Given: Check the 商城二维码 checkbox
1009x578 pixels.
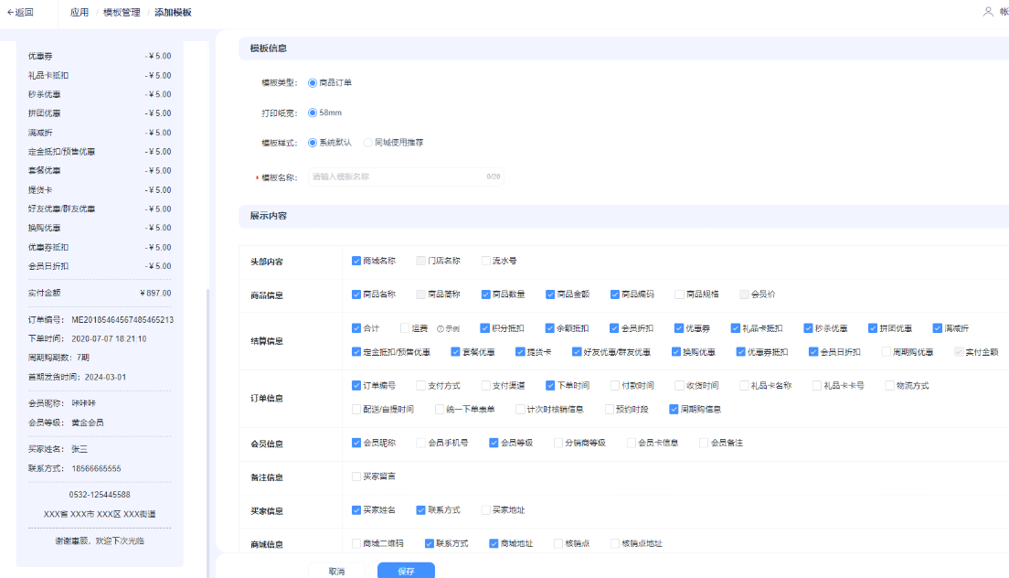Looking at the screenshot, I should [x=356, y=543].
